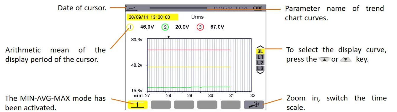Click the fifth gray function button

pos(230,105)
